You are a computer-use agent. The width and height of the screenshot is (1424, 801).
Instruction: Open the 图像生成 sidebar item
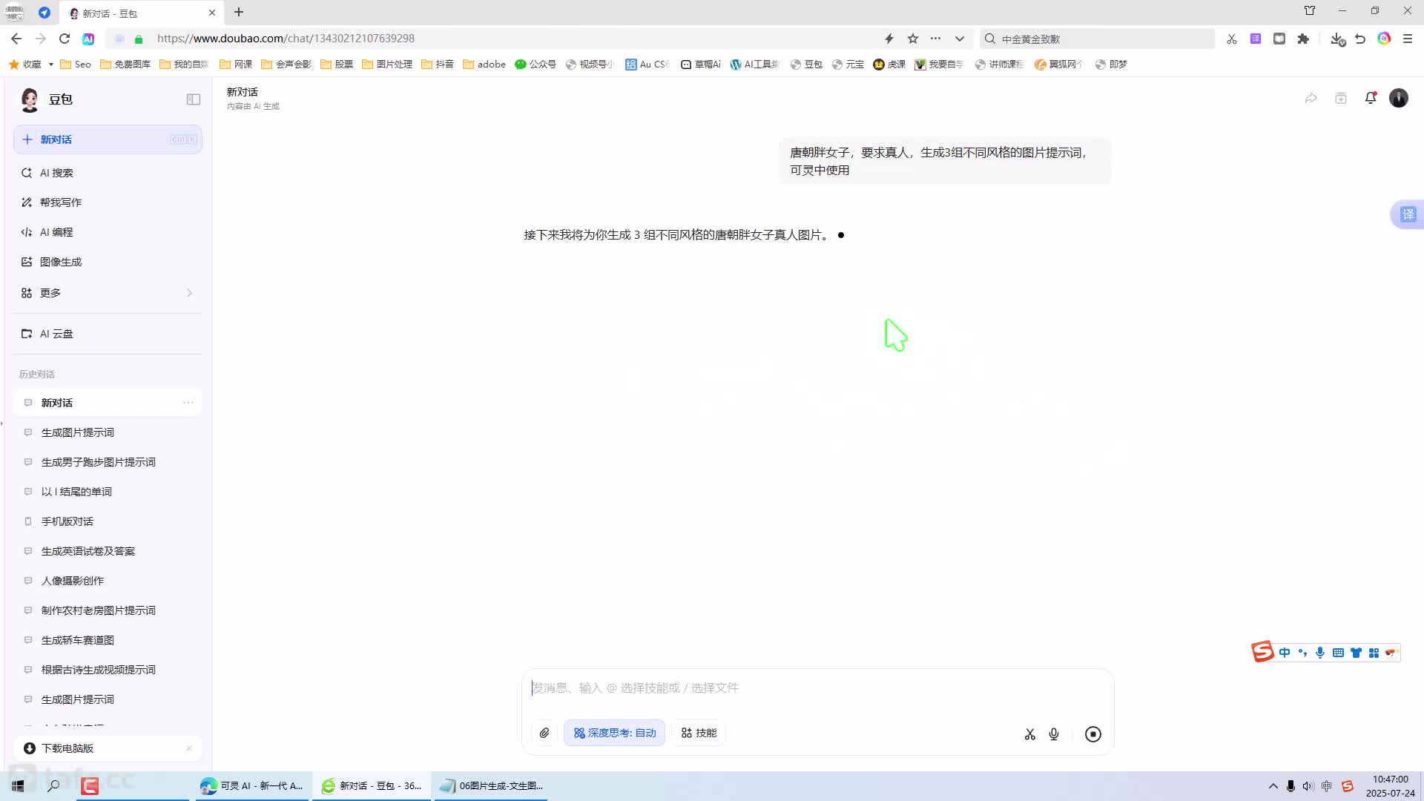(x=61, y=262)
